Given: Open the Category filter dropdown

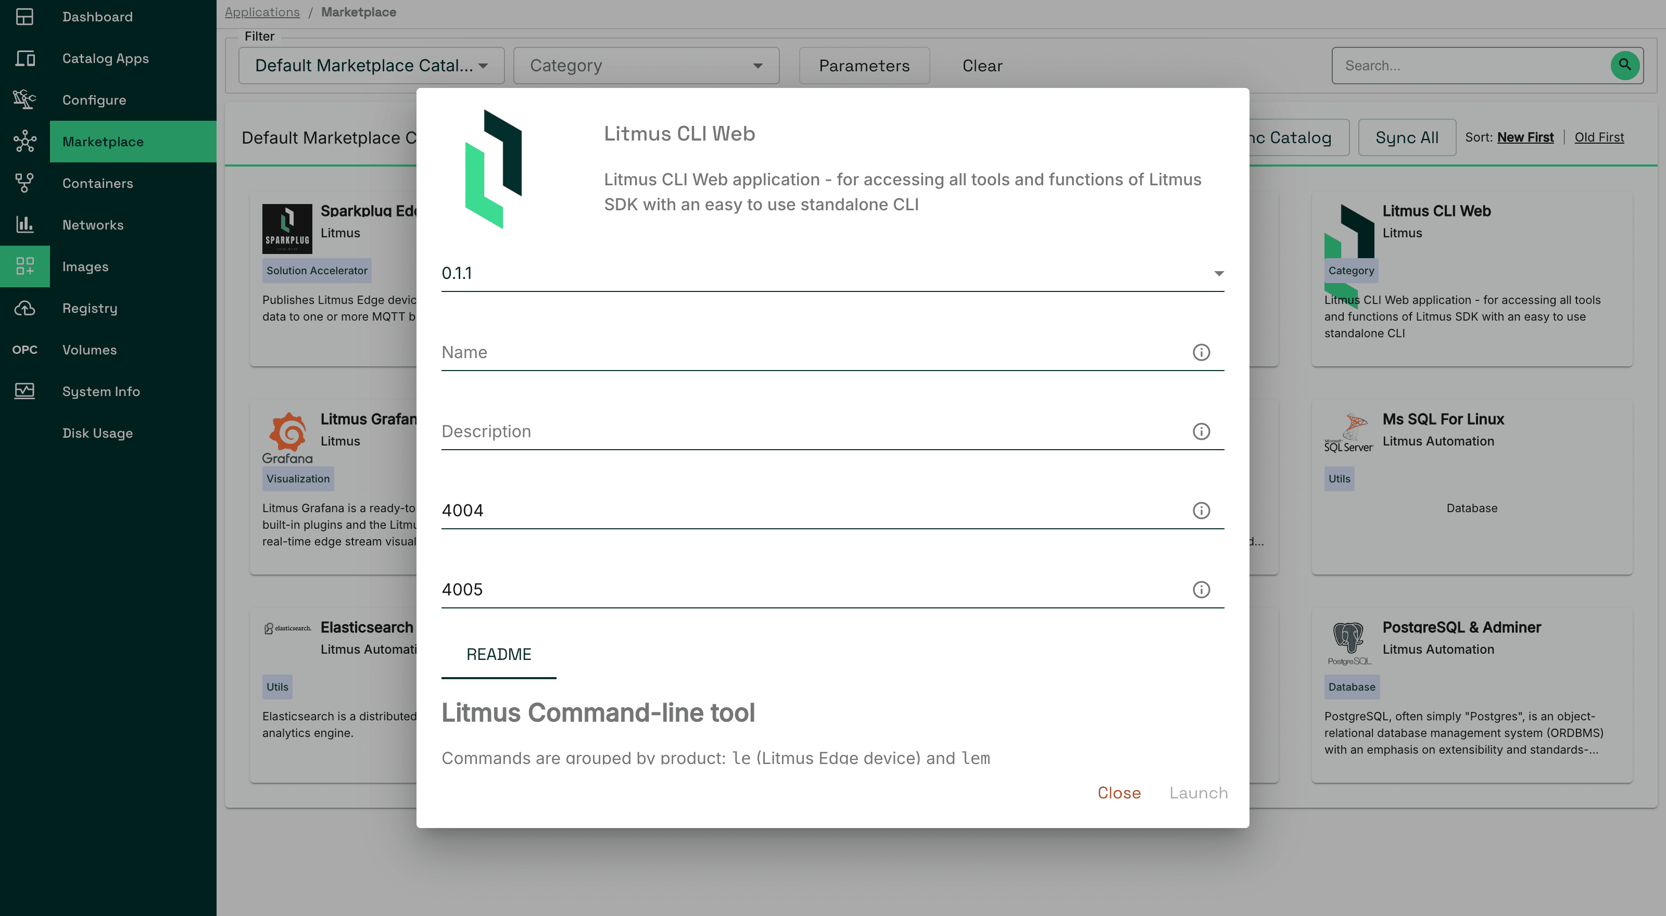Looking at the screenshot, I should 646,65.
